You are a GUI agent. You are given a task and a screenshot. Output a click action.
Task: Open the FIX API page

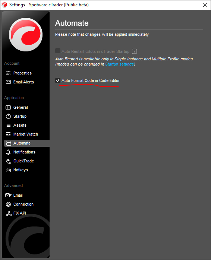pyautogui.click(x=20, y=213)
